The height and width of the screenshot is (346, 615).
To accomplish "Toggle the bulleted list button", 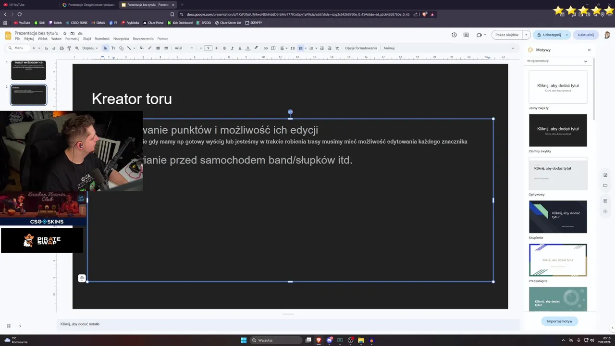I will pyautogui.click(x=300, y=48).
